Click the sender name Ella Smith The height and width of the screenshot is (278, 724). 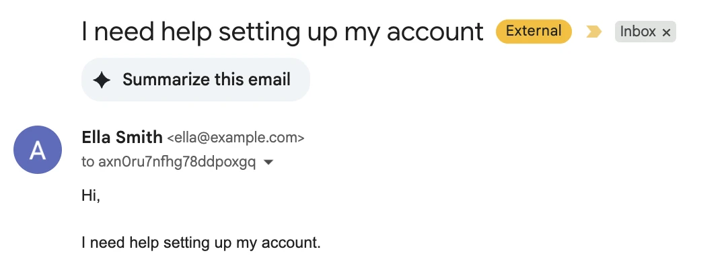[122, 138]
